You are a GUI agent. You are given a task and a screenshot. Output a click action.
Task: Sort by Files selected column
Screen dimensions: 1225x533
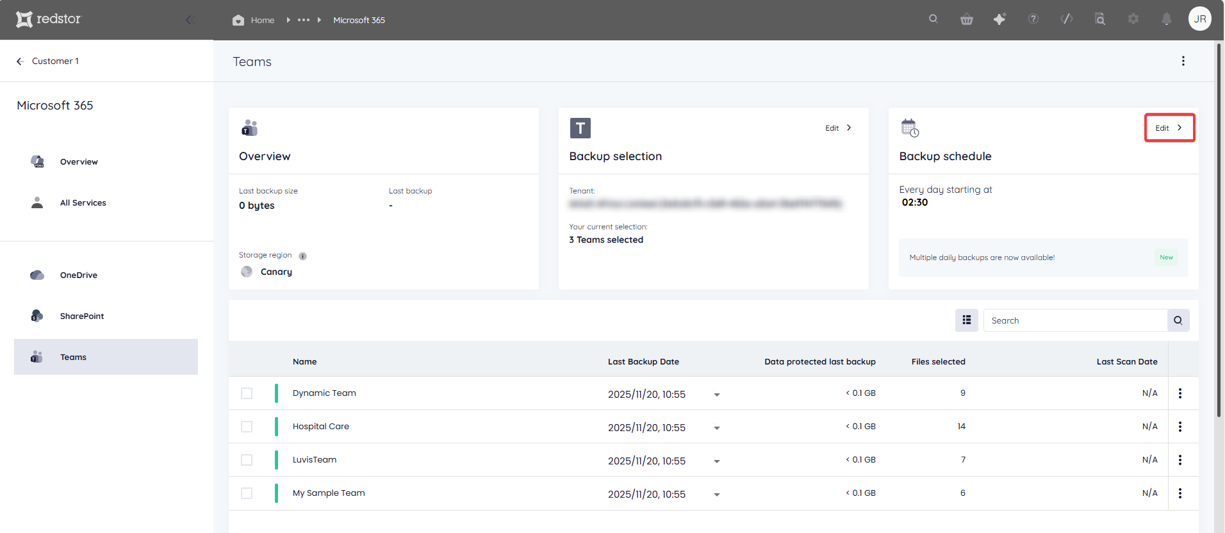point(938,361)
